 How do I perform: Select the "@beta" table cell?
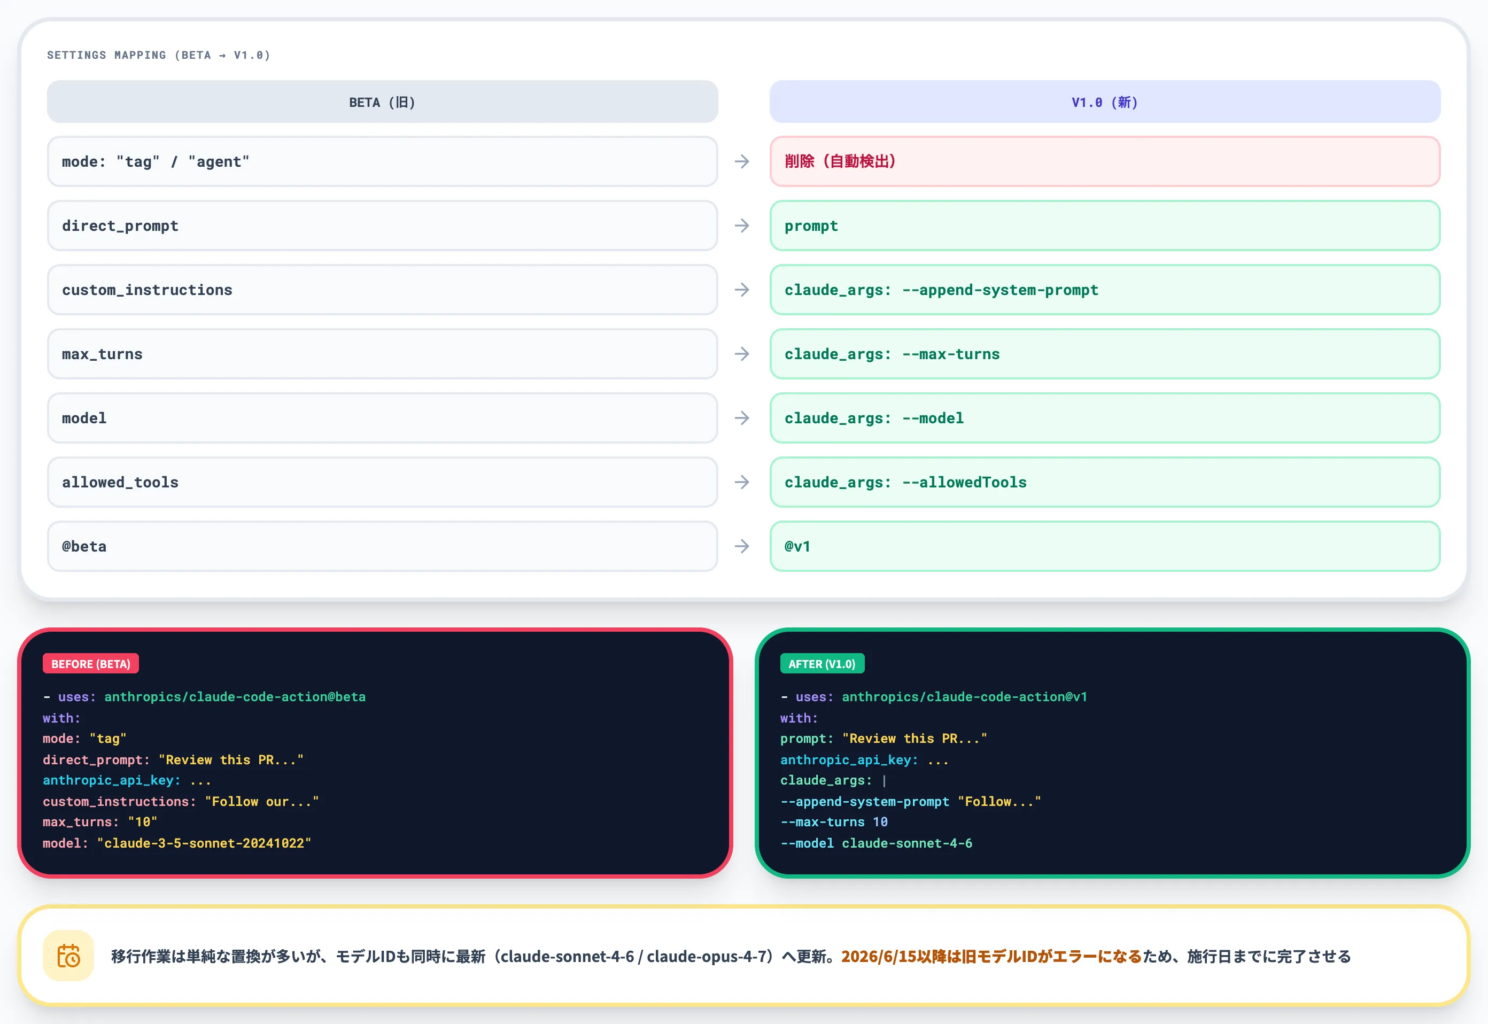(x=383, y=547)
